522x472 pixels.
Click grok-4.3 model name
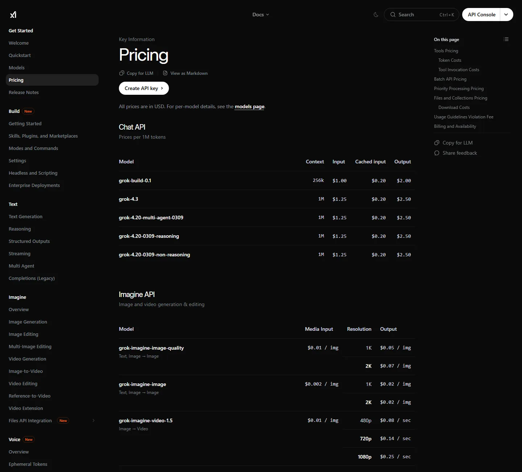coord(128,199)
